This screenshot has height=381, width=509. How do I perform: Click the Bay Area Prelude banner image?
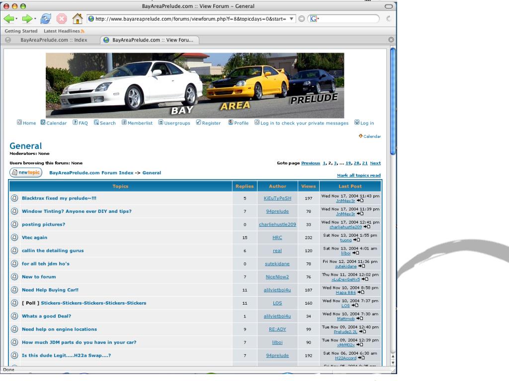(195, 85)
